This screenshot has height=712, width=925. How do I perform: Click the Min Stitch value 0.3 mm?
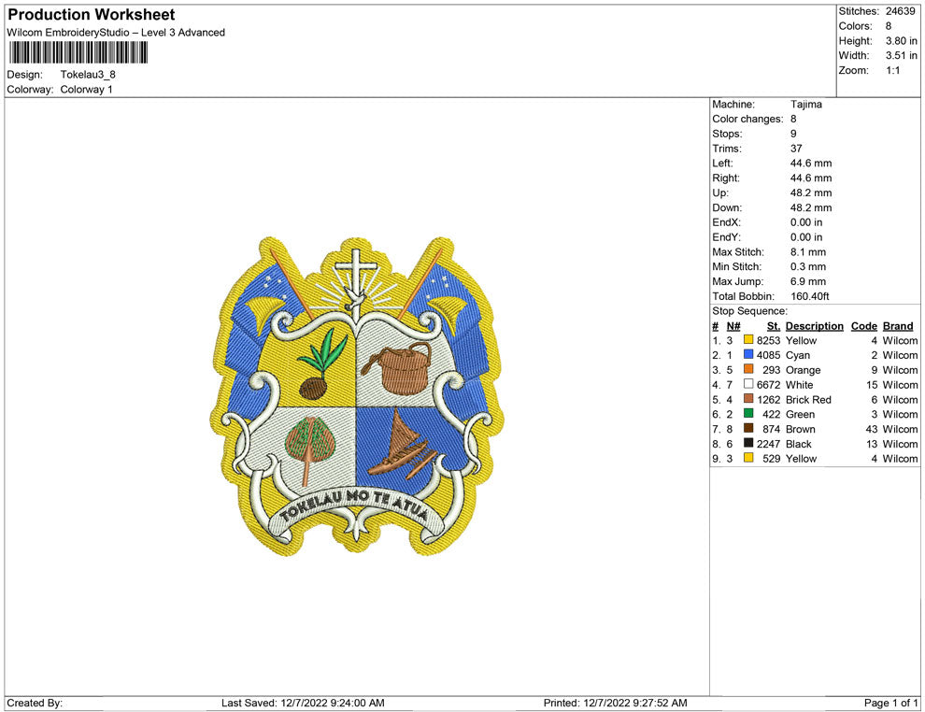pos(807,266)
